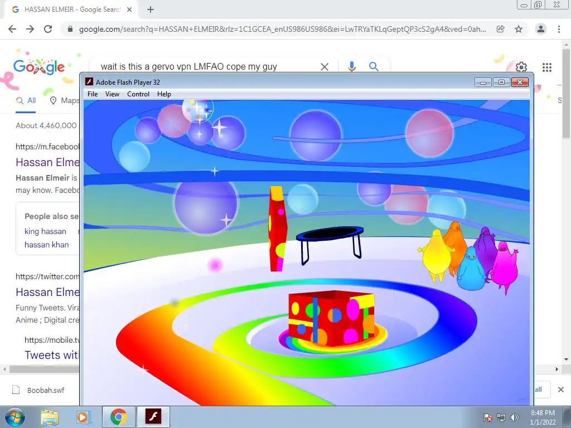Viewport: 571px width, 428px height.
Task: Open the 'Tweets with' mobile Twitter link
Action: [x=51, y=355]
